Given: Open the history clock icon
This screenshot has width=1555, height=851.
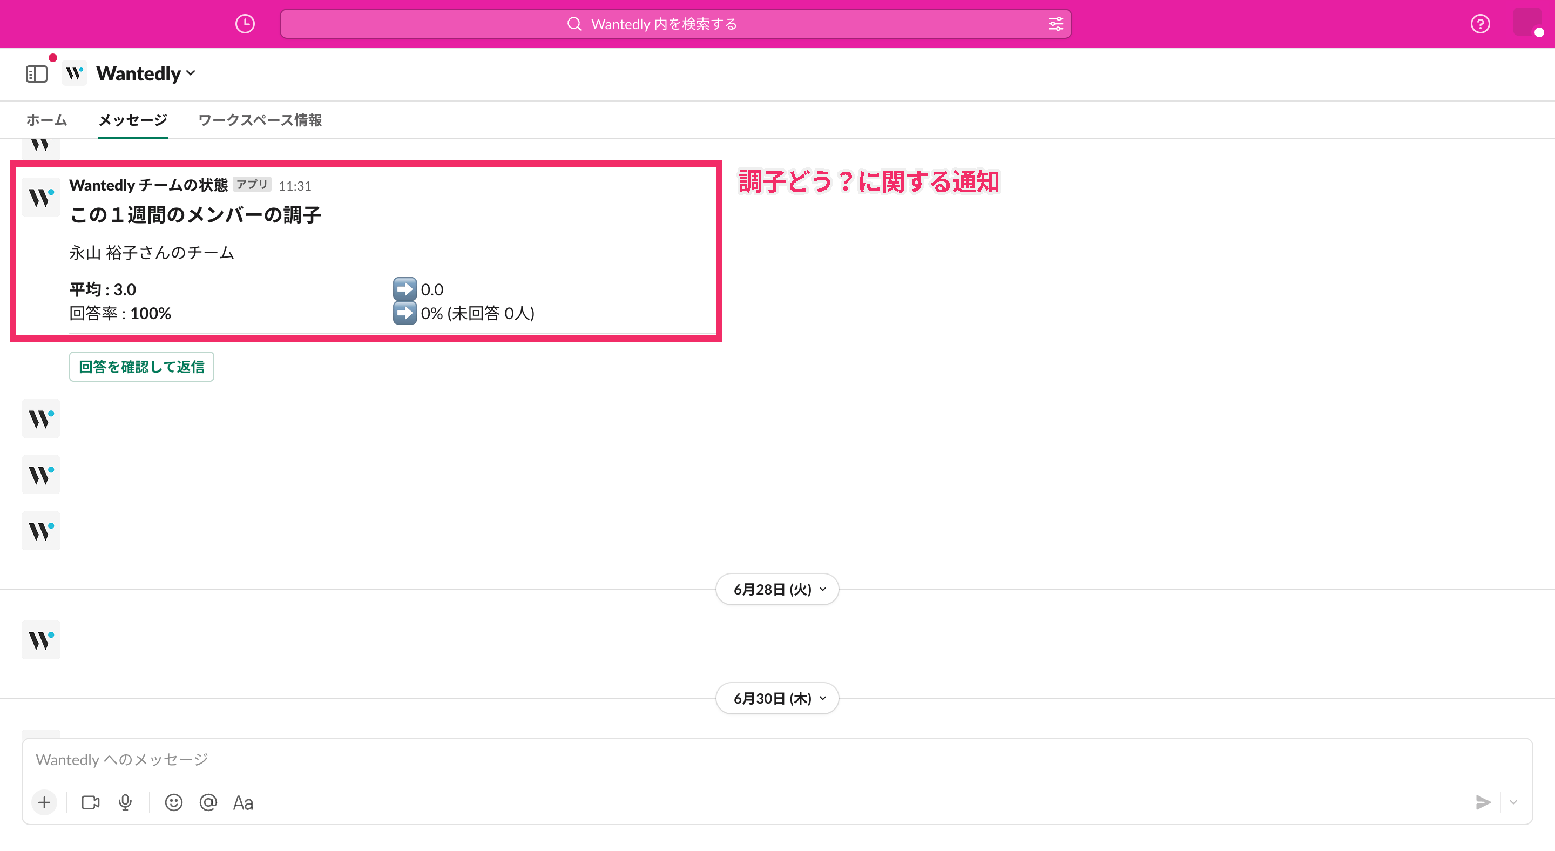Looking at the screenshot, I should click(x=245, y=24).
